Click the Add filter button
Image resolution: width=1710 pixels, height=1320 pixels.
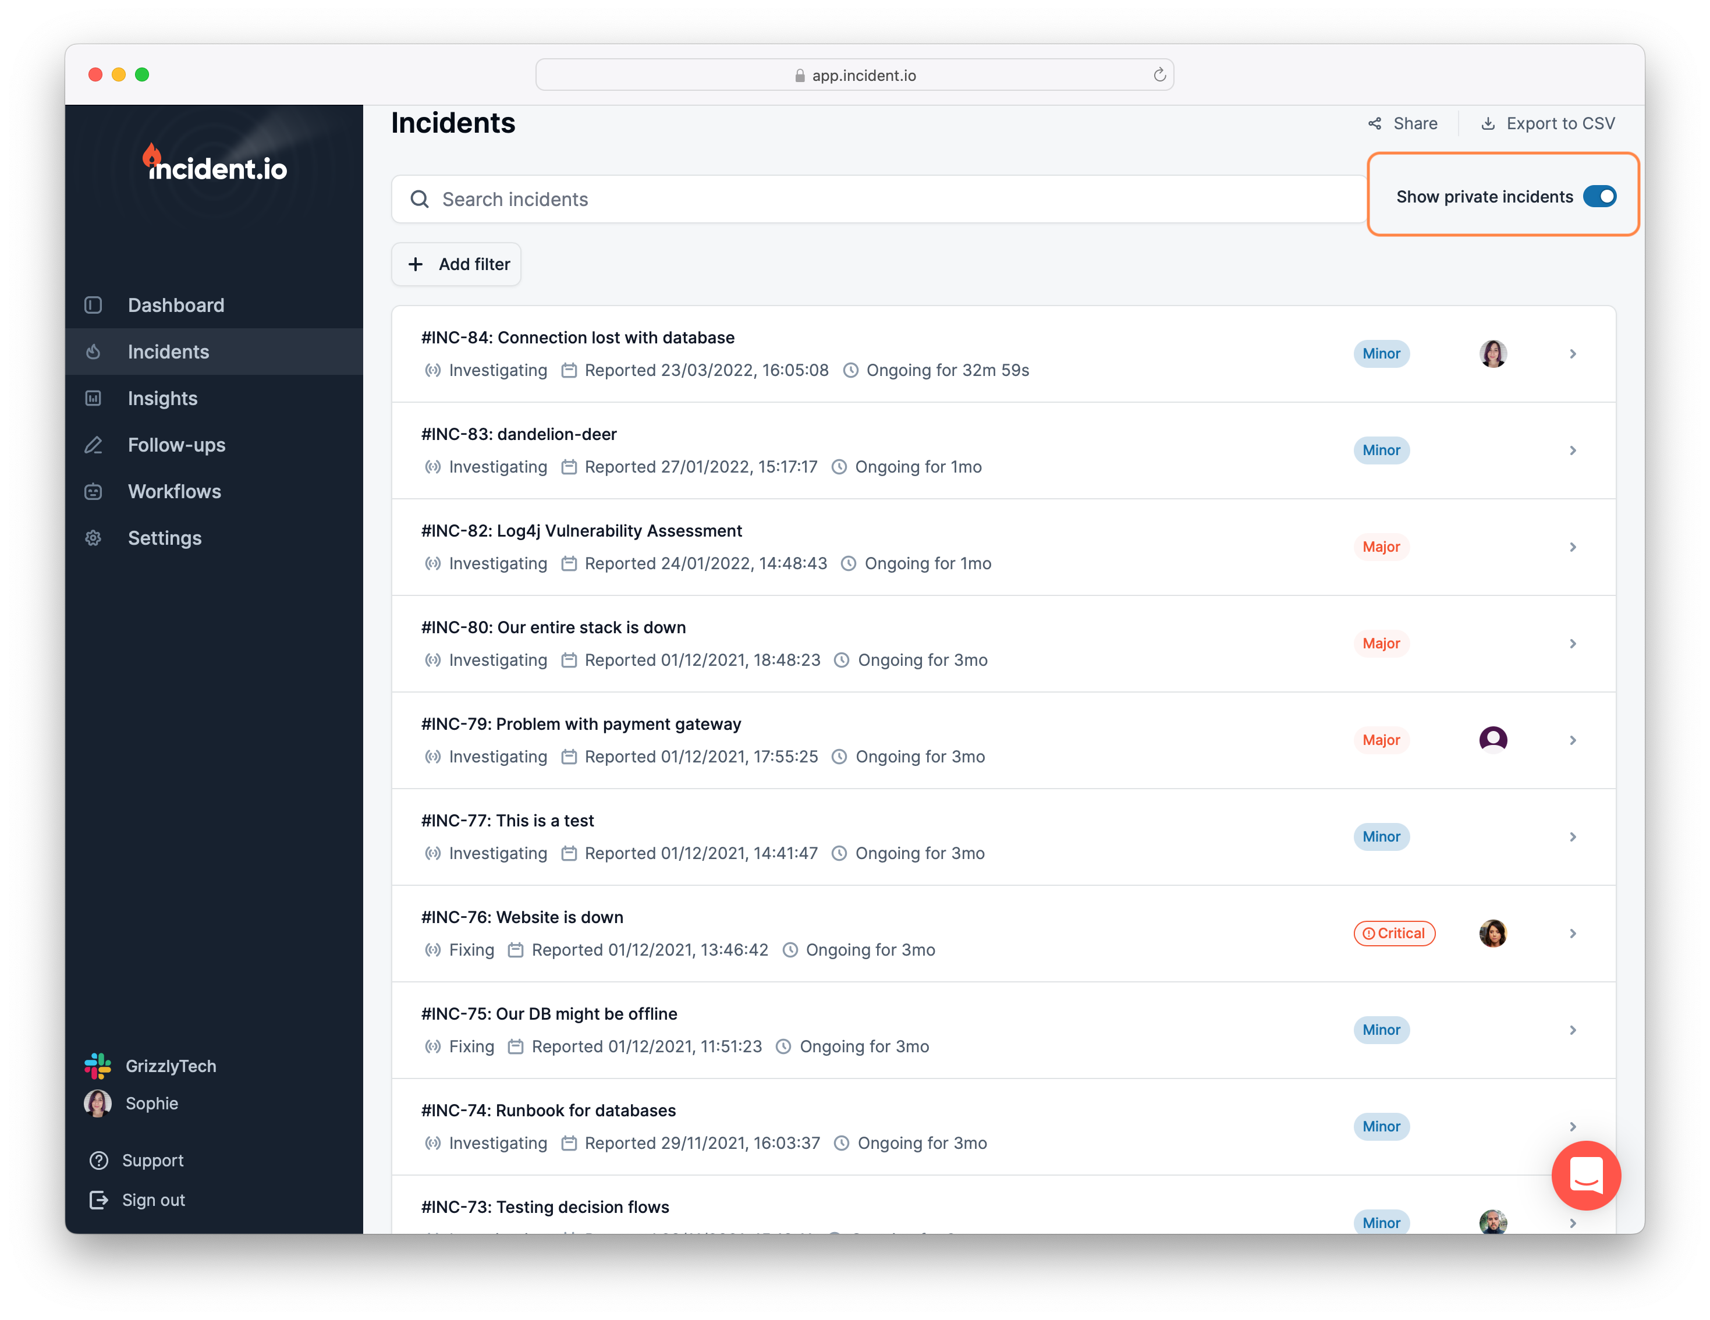click(456, 265)
